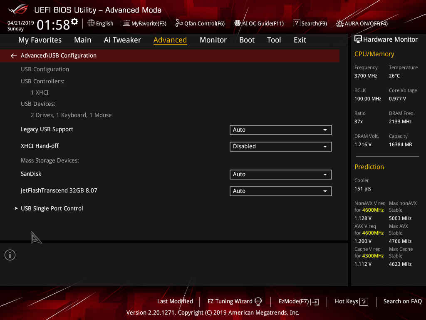
Task: Expand USB Single Port Control submenu
Action: pos(52,208)
